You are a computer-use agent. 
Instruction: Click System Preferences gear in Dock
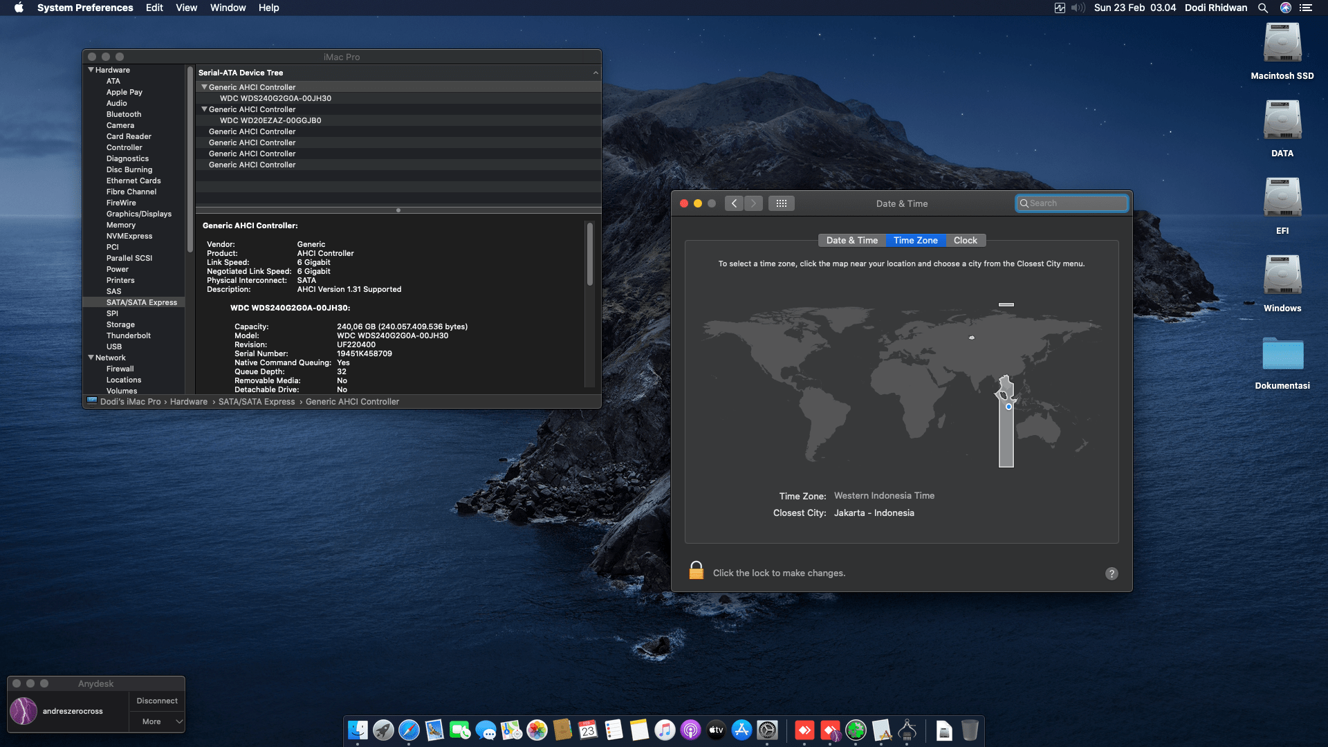click(x=767, y=730)
